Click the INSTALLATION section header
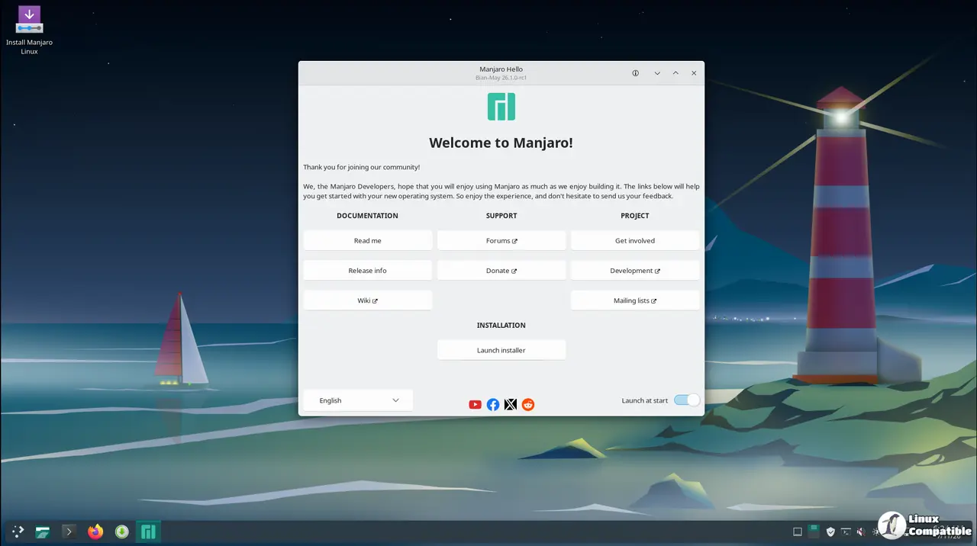The height and width of the screenshot is (546, 977). point(501,326)
